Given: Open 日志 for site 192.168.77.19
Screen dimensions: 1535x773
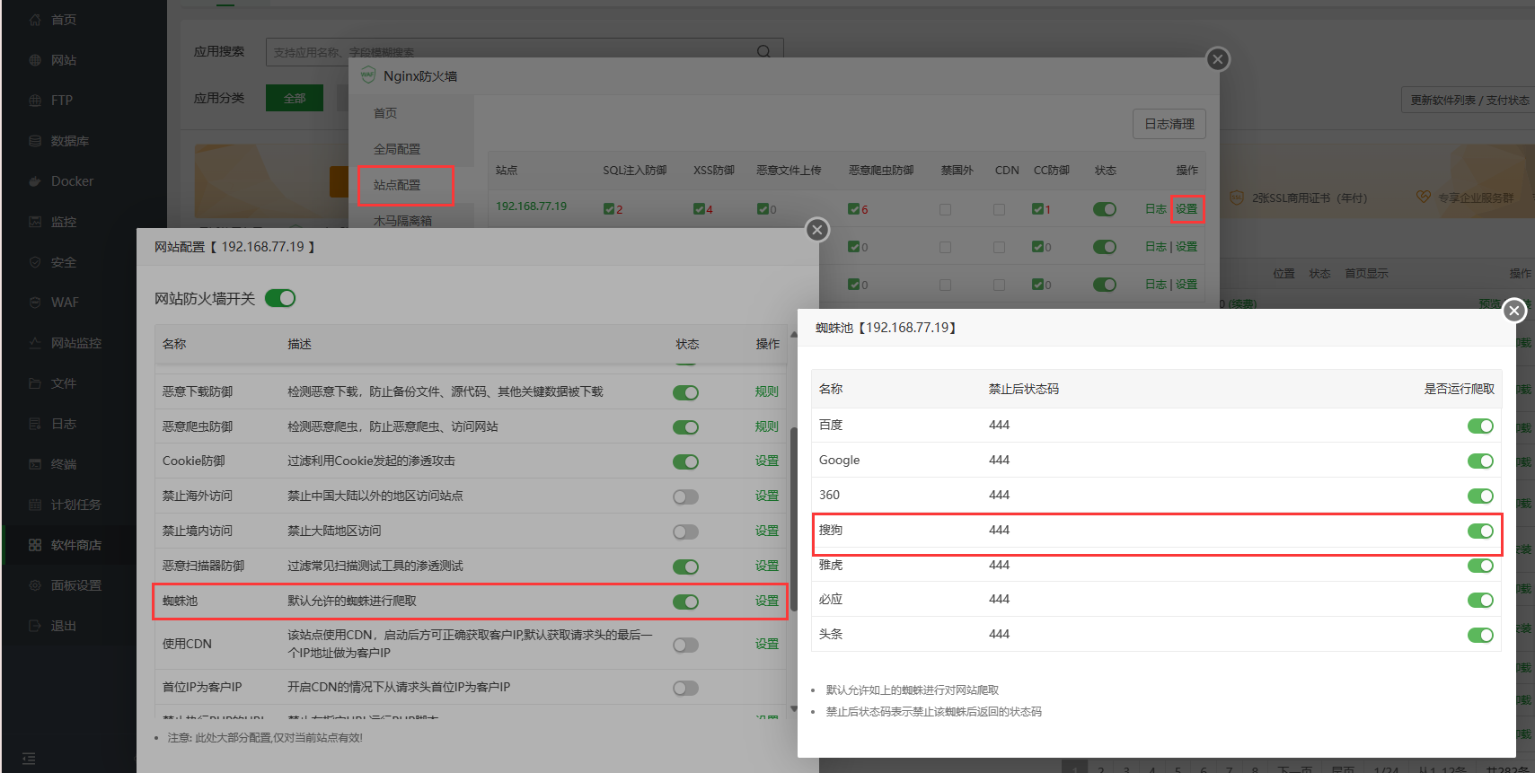Looking at the screenshot, I should coord(1156,209).
